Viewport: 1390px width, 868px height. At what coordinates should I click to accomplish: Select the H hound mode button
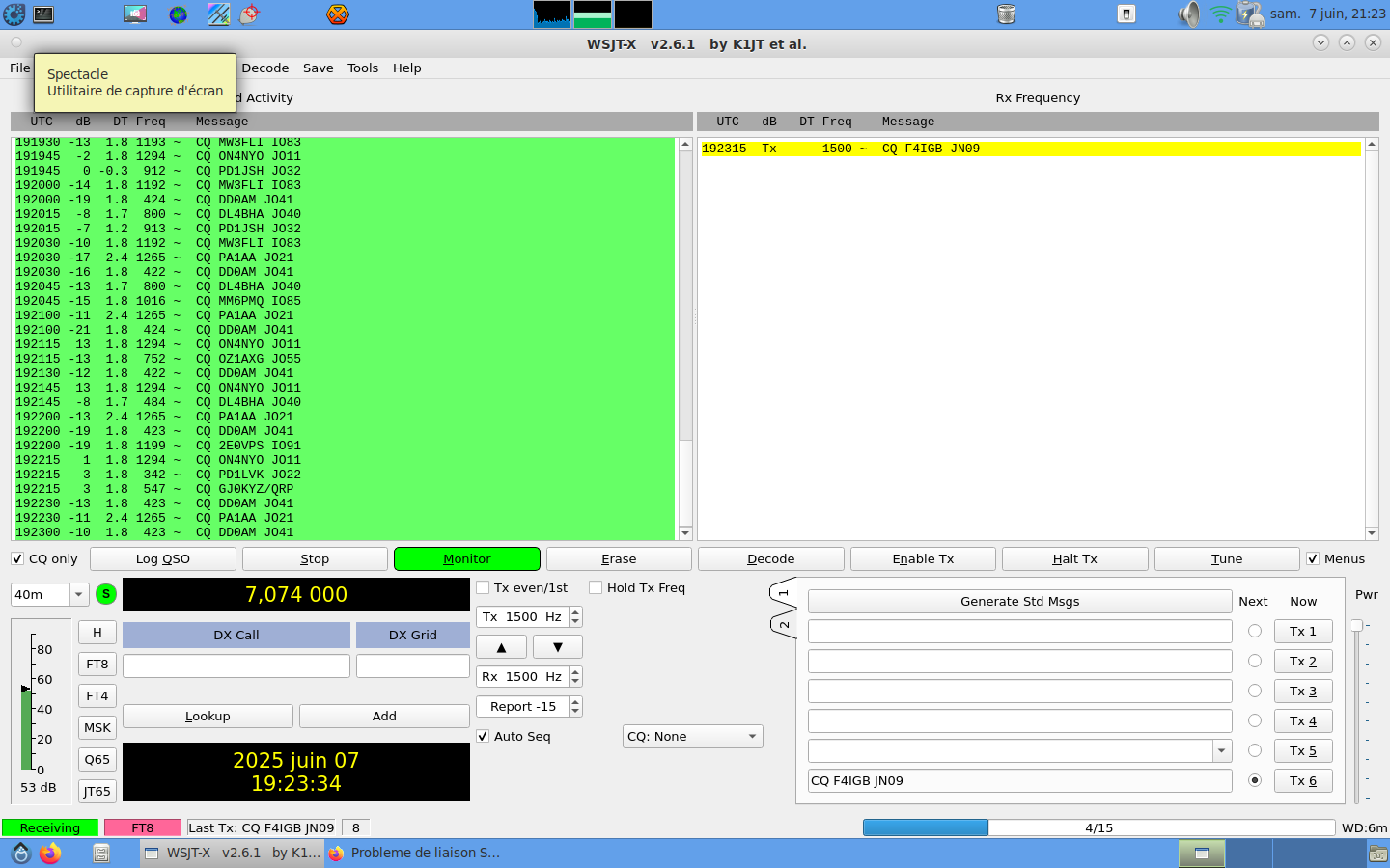pyautogui.click(x=97, y=633)
